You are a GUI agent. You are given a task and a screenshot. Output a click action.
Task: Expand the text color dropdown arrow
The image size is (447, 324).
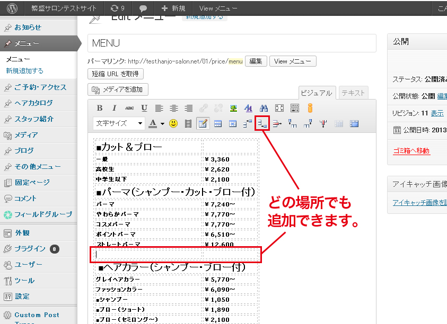[x=162, y=123]
